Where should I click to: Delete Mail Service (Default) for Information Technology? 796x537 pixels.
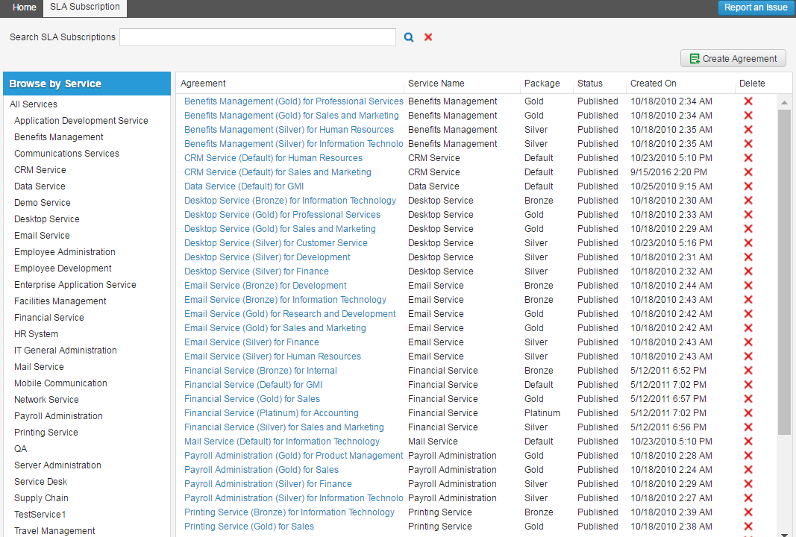748,442
